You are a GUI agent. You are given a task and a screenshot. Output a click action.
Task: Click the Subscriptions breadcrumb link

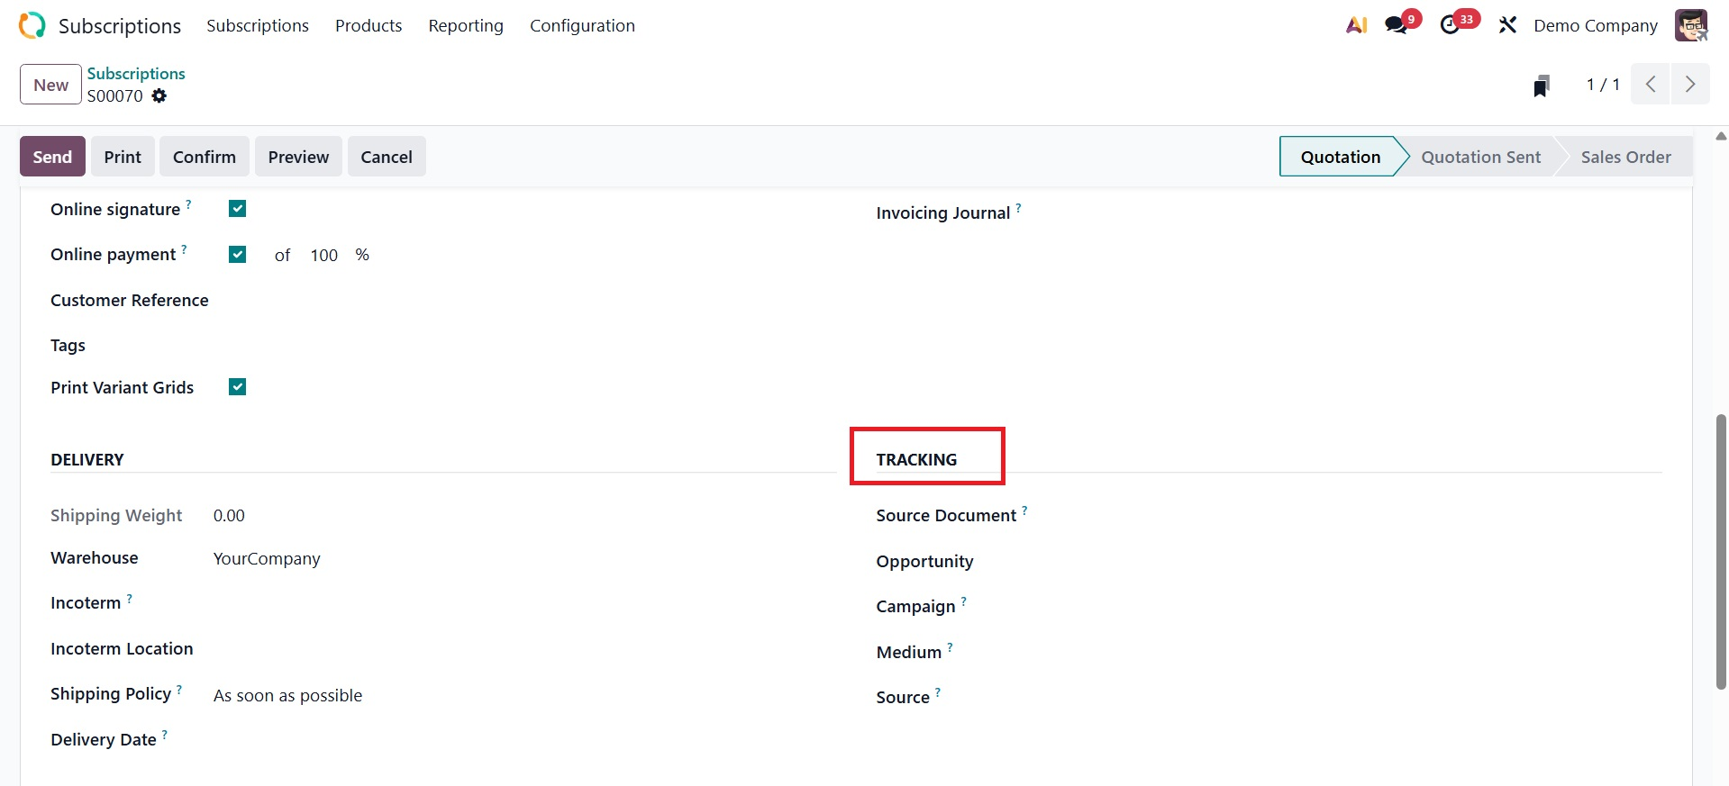(136, 74)
